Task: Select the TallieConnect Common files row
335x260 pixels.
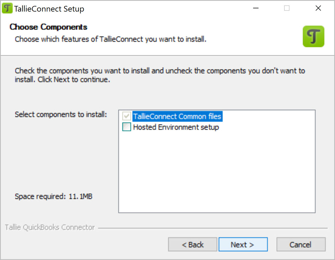Action: (x=177, y=116)
